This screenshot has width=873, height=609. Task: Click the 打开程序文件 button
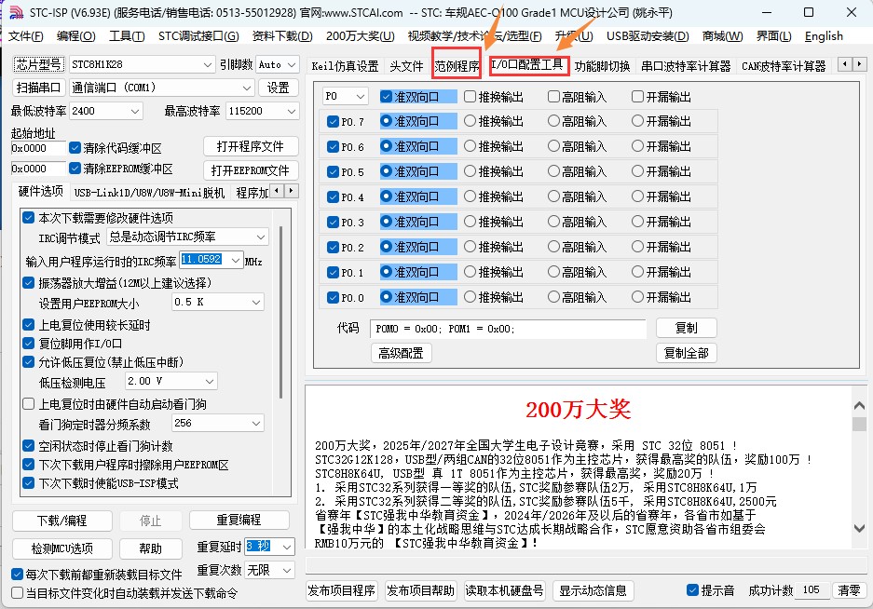[x=251, y=146]
